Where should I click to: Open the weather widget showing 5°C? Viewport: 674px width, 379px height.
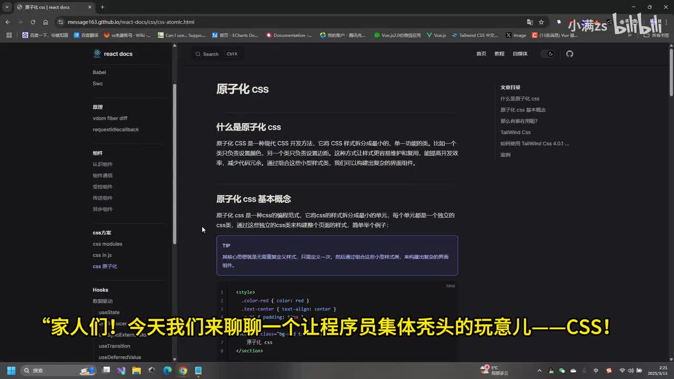(x=494, y=371)
